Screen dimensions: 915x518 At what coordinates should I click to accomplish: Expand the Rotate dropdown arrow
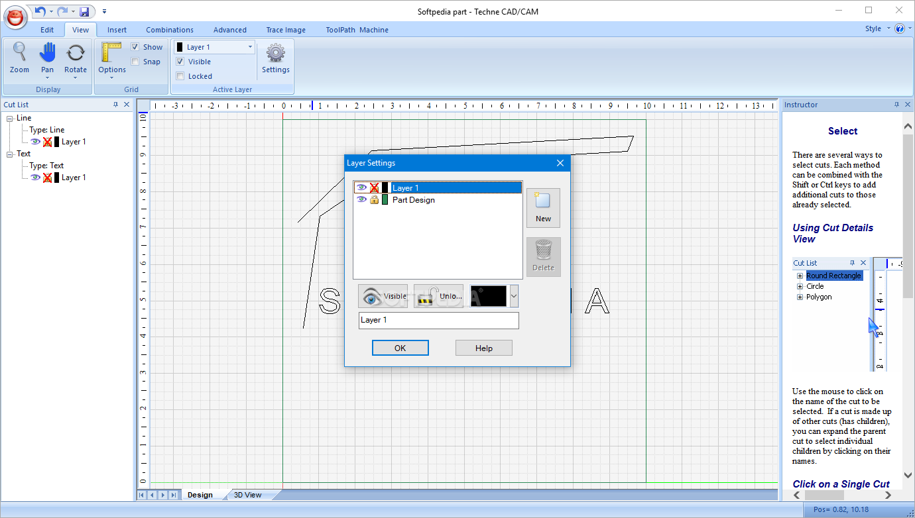tap(76, 78)
